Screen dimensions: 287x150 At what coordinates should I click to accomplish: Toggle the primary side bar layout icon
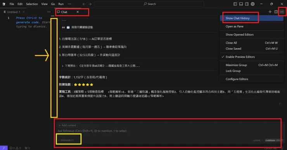[235, 4]
